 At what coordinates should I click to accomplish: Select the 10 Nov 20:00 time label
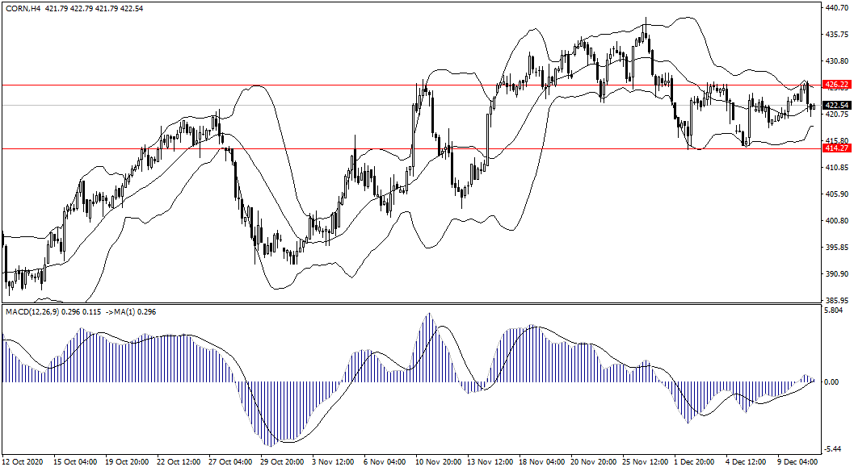(x=437, y=462)
